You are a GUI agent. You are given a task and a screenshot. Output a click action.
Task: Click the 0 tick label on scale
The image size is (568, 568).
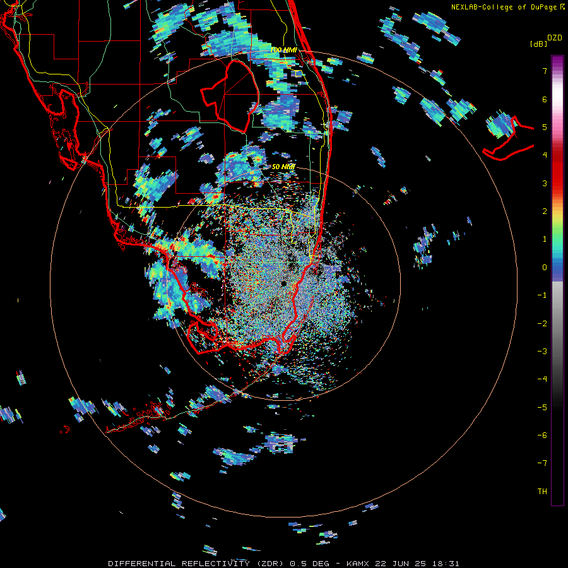coord(545,268)
